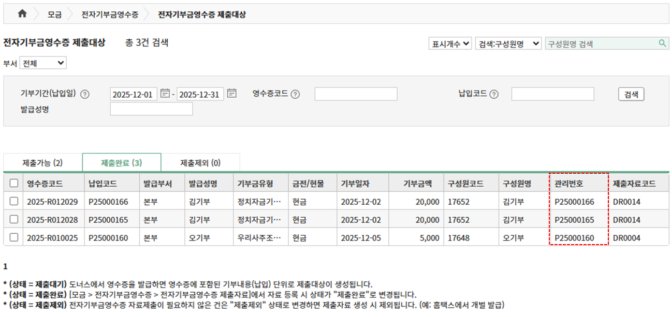Switch to the 제출가능 (2) tab
Screen dimensions: 672x317
42,163
